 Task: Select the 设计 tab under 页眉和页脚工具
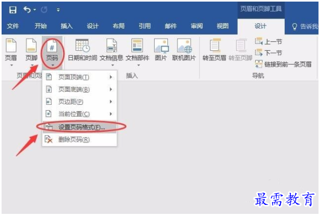(260, 26)
